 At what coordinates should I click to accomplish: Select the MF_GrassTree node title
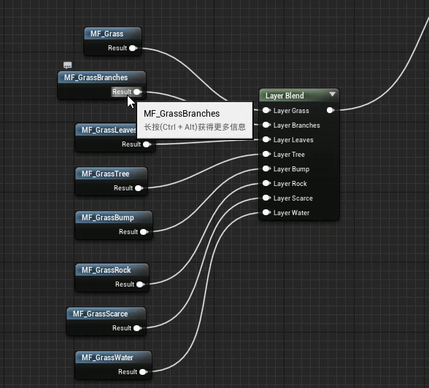(x=106, y=174)
